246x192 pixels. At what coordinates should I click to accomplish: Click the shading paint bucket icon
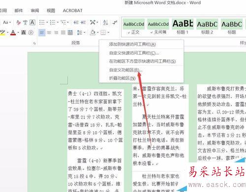point(92,33)
